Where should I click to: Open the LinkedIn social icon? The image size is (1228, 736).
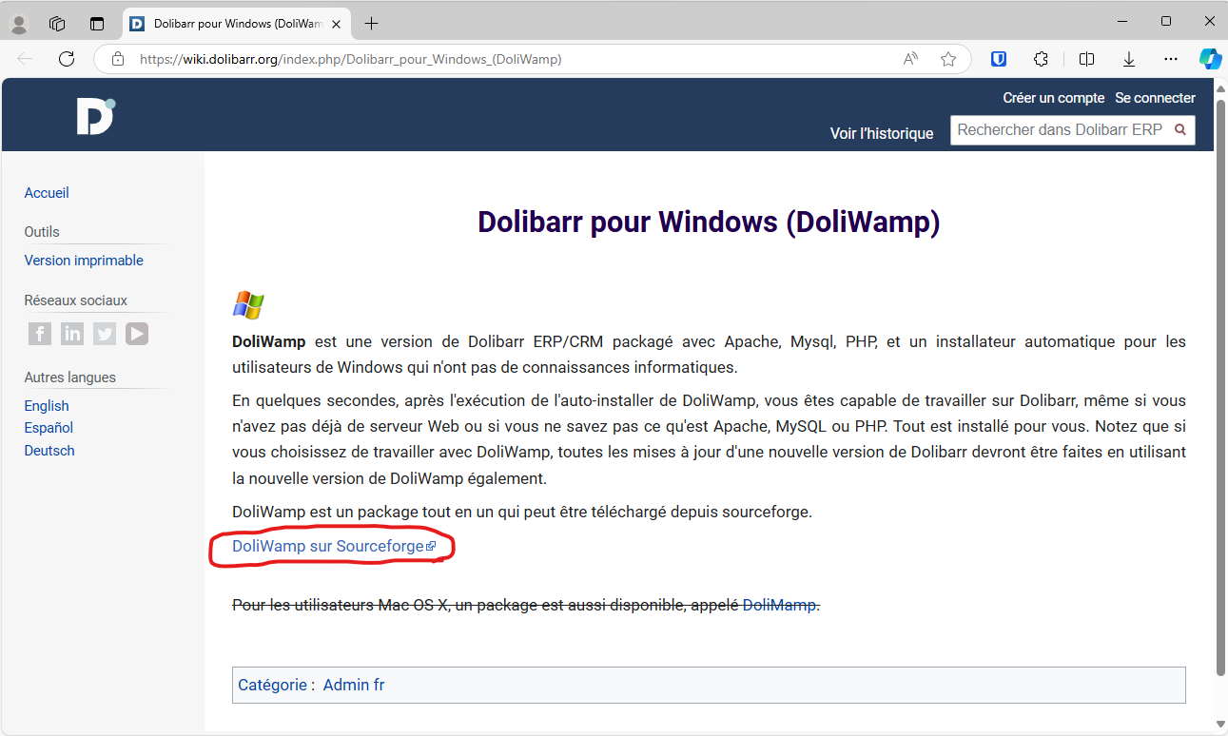point(72,334)
